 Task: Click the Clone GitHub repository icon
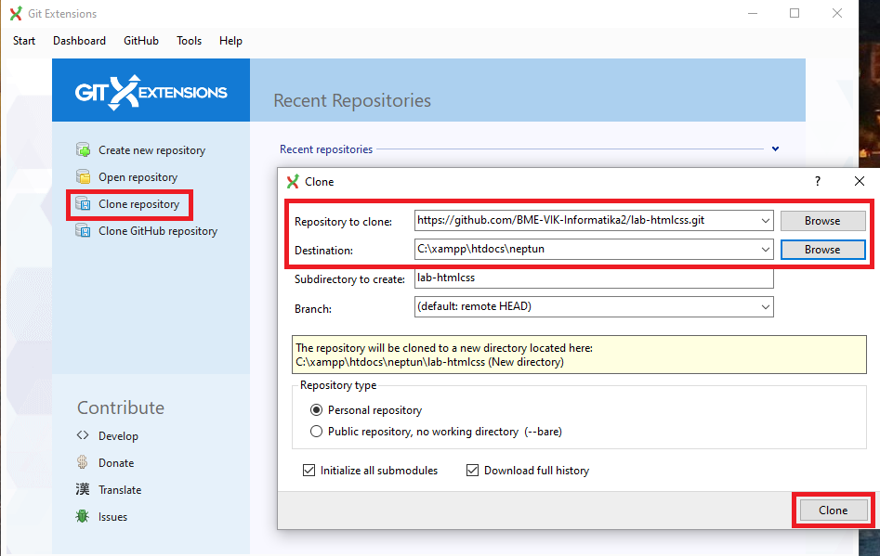[83, 231]
